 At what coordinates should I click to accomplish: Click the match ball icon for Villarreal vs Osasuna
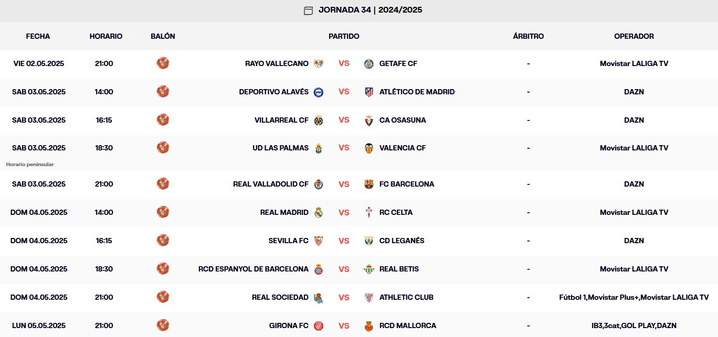tap(163, 119)
